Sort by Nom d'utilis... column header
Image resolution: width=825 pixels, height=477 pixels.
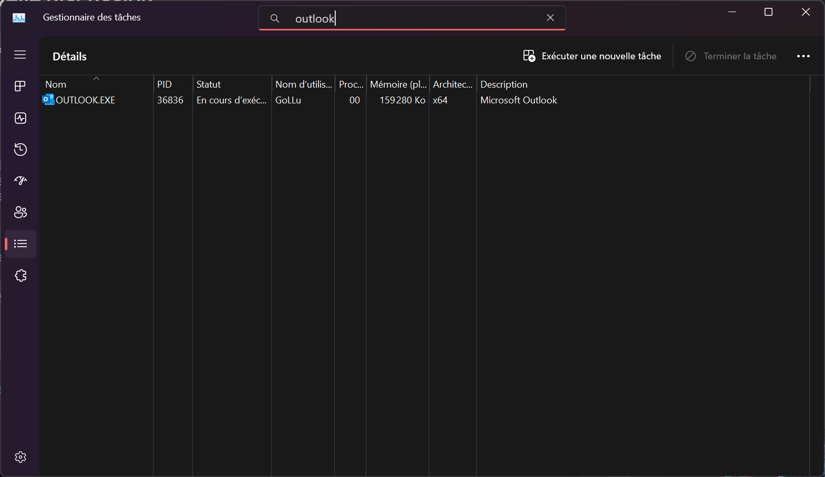[303, 84]
